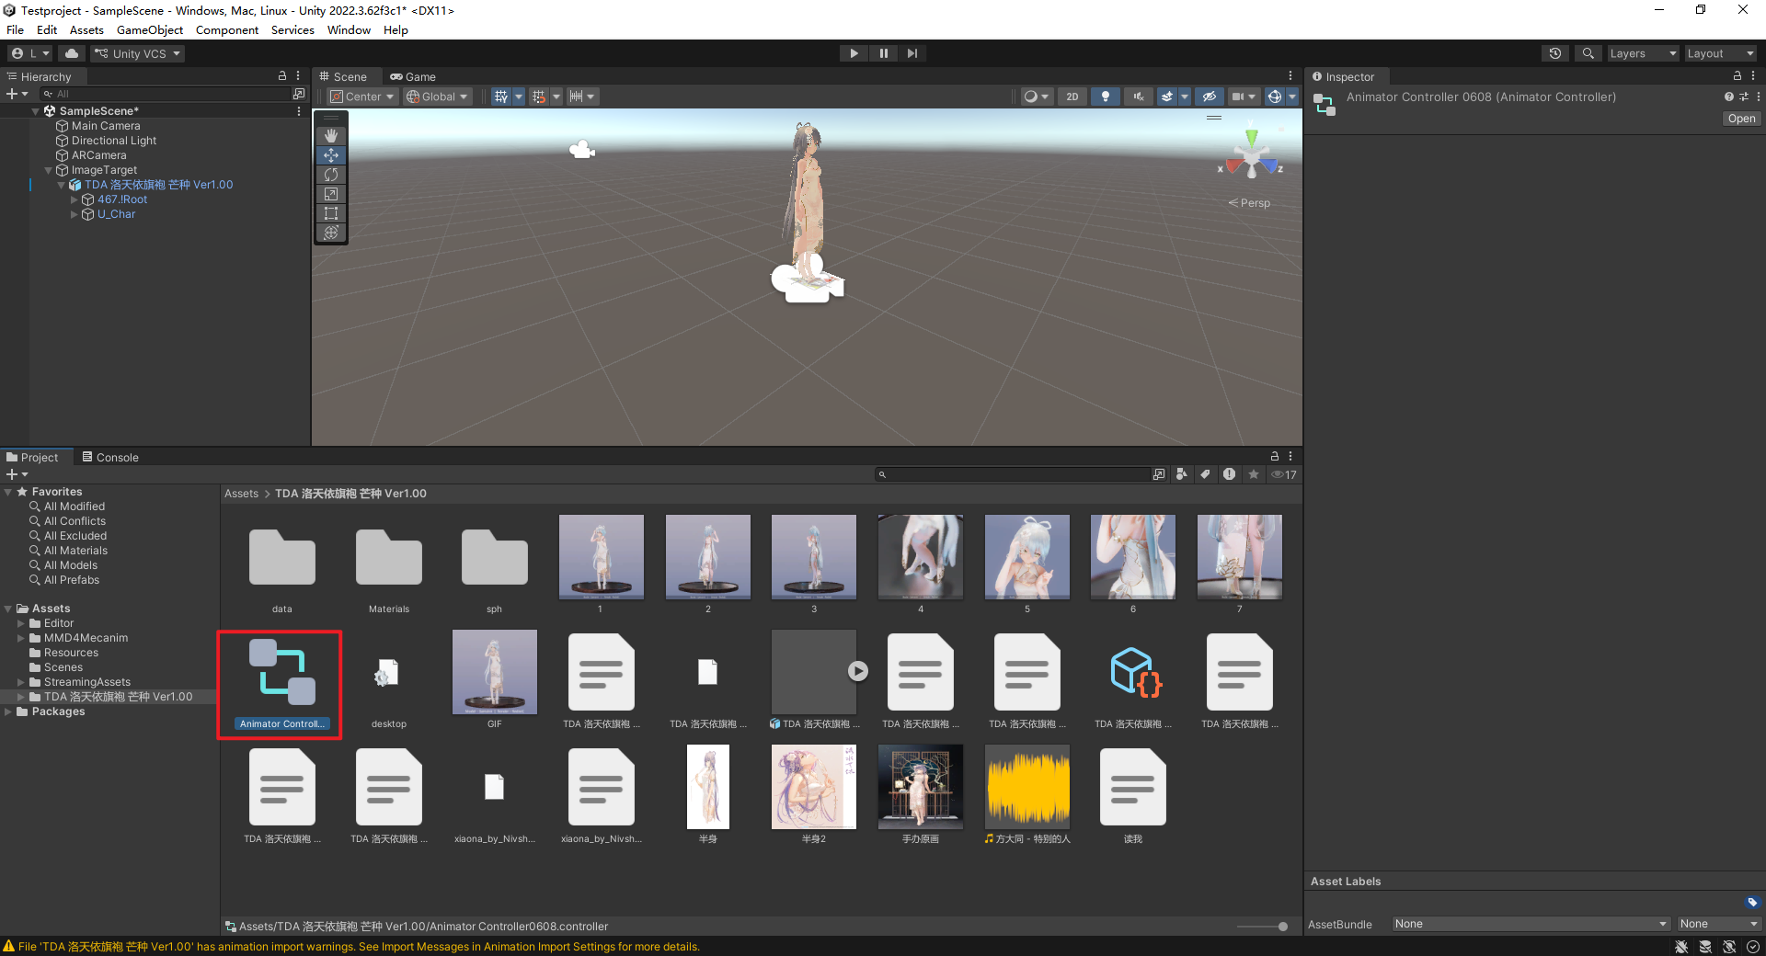
Task: Expand 467.!Root in Hierarchy
Action: (x=75, y=199)
